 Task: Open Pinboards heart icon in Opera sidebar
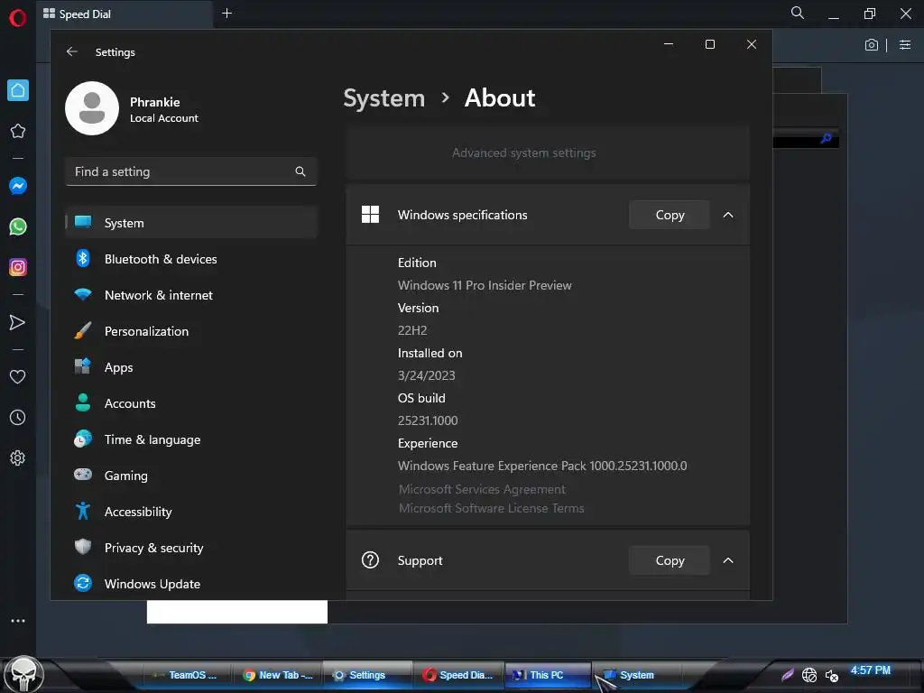[x=18, y=376]
